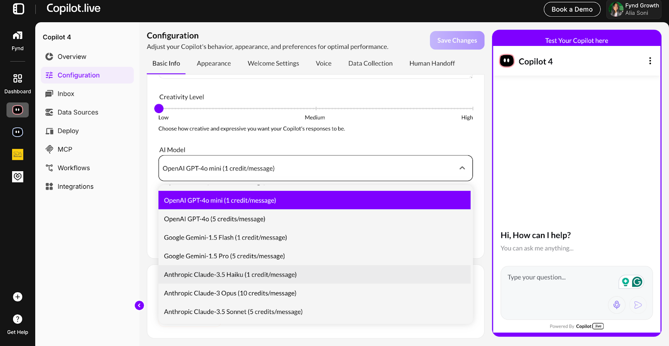Choose Google Gemini-1.5 Flash option
Image resolution: width=669 pixels, height=346 pixels.
(x=314, y=237)
